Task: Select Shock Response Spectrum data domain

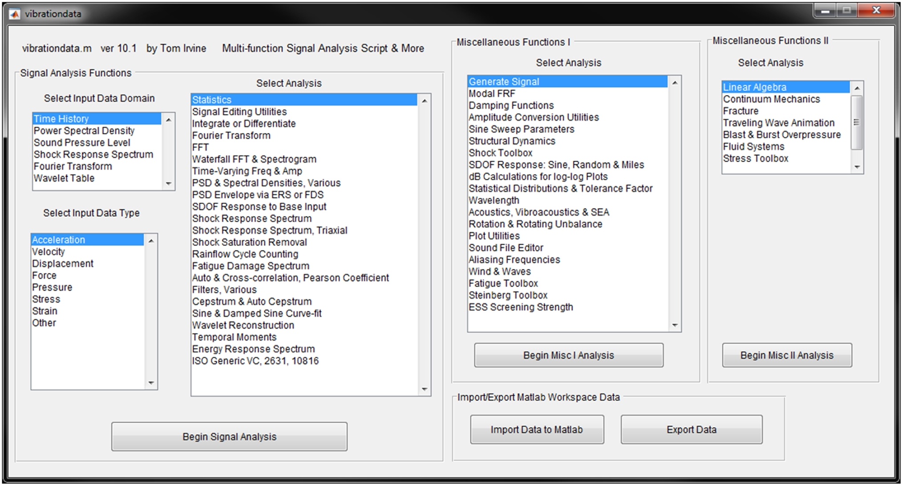Action: click(x=93, y=154)
